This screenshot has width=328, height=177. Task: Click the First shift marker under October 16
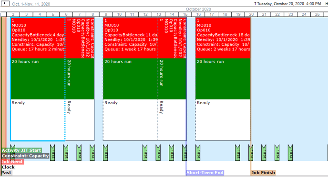[198, 153]
